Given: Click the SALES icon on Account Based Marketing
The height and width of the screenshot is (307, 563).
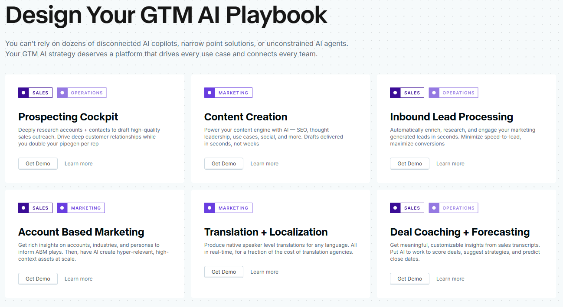Looking at the screenshot, I should (23, 207).
